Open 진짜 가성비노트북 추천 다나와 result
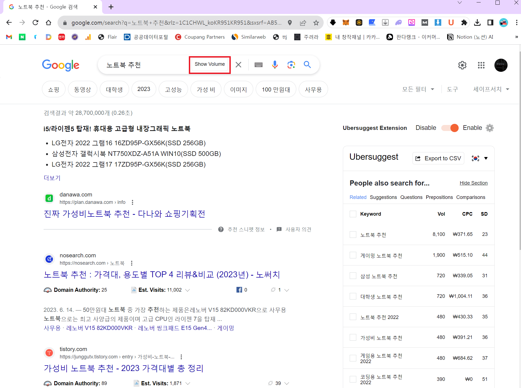This screenshot has height=388, width=521. pos(124,214)
